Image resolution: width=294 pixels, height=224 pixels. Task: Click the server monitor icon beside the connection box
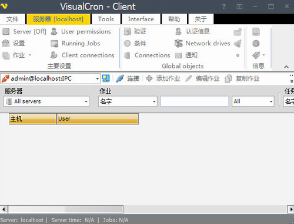(106, 78)
